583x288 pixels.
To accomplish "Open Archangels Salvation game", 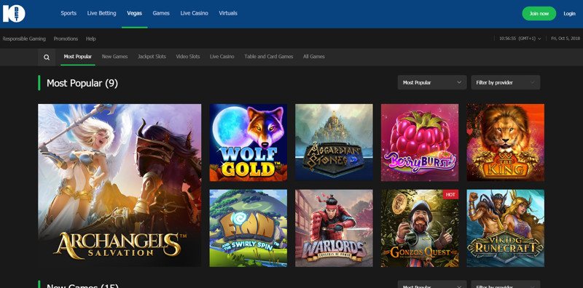I will [x=120, y=185].
